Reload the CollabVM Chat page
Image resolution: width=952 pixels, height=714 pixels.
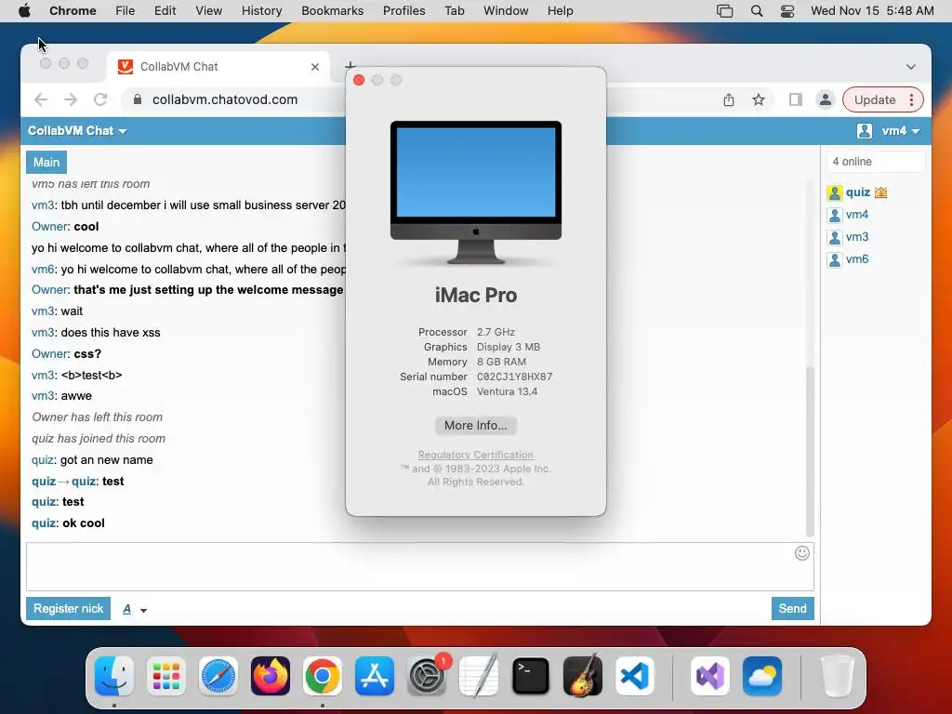[x=100, y=99]
